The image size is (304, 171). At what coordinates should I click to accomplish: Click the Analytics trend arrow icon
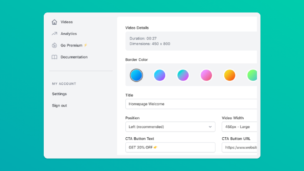pos(55,34)
